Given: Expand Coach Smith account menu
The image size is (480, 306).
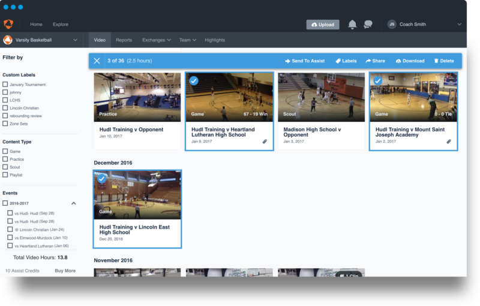Looking at the screenshot, I should [459, 25].
